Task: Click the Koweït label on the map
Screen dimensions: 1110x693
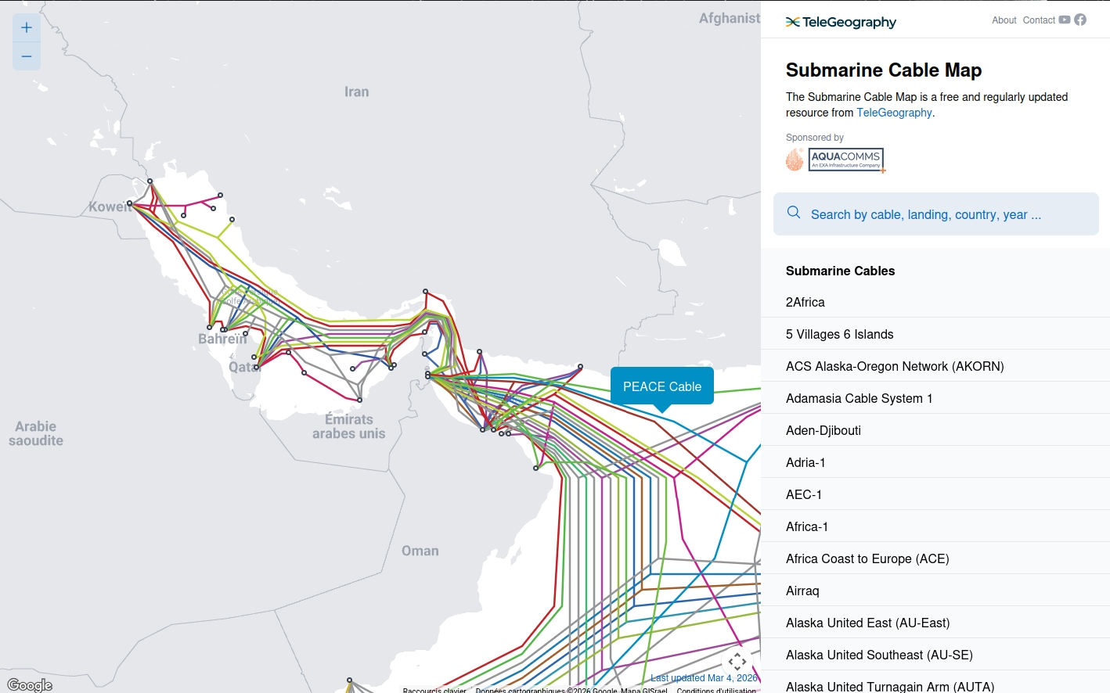Action: (x=110, y=206)
